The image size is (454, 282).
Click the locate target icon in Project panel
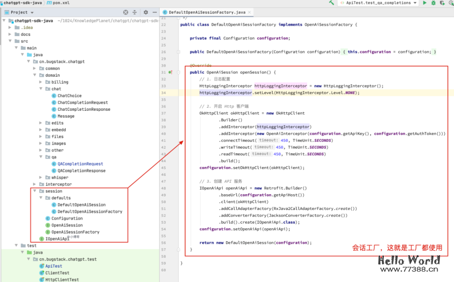(126, 13)
